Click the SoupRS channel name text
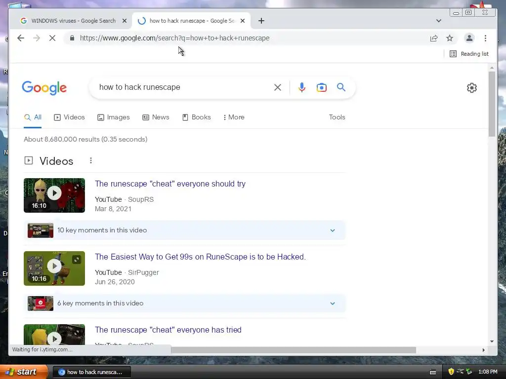The height and width of the screenshot is (379, 506). (x=141, y=199)
